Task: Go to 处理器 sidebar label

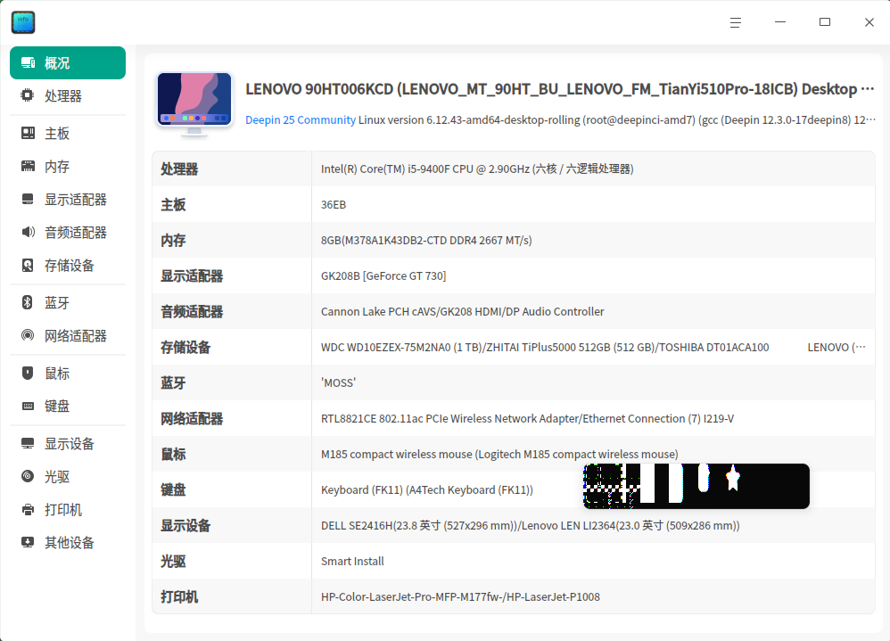Action: pyautogui.click(x=63, y=96)
